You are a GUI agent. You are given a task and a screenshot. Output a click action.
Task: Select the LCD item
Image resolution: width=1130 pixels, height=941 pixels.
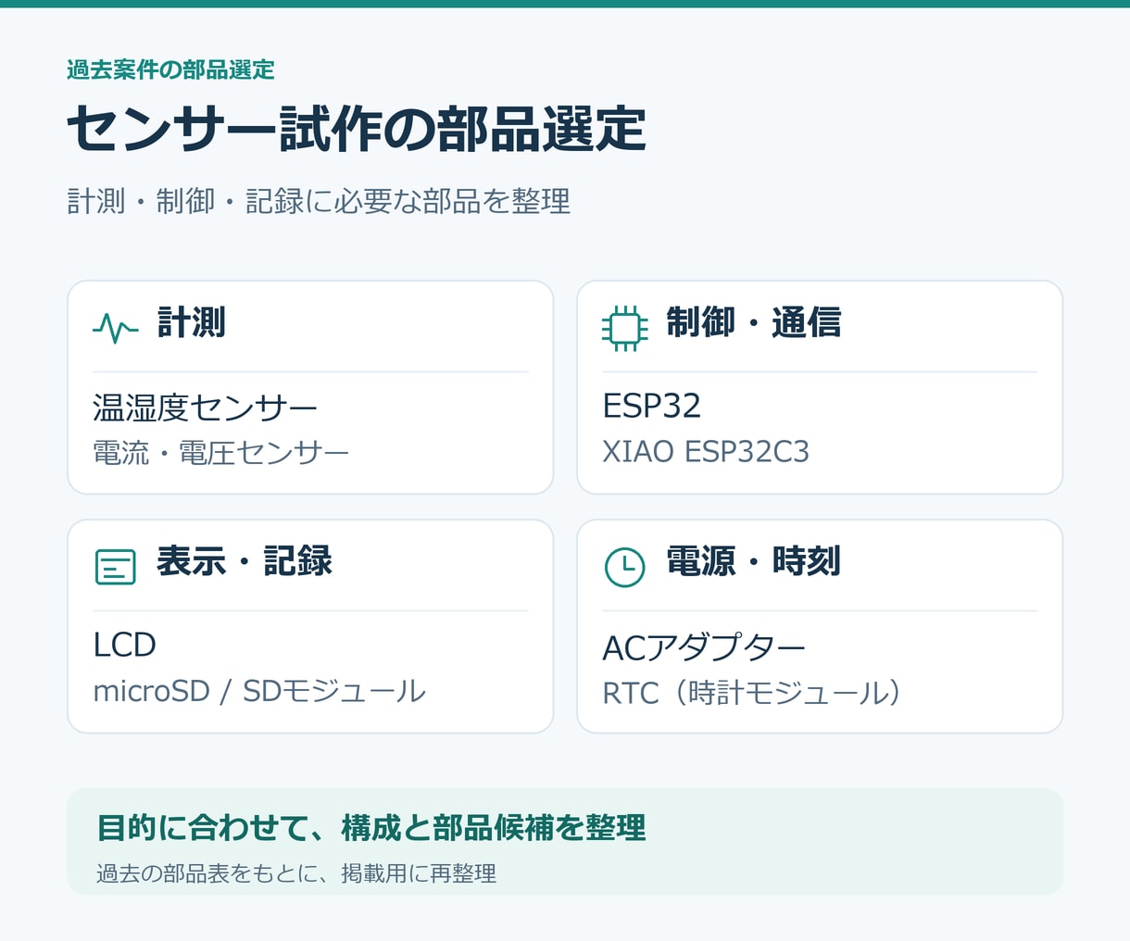(x=124, y=645)
